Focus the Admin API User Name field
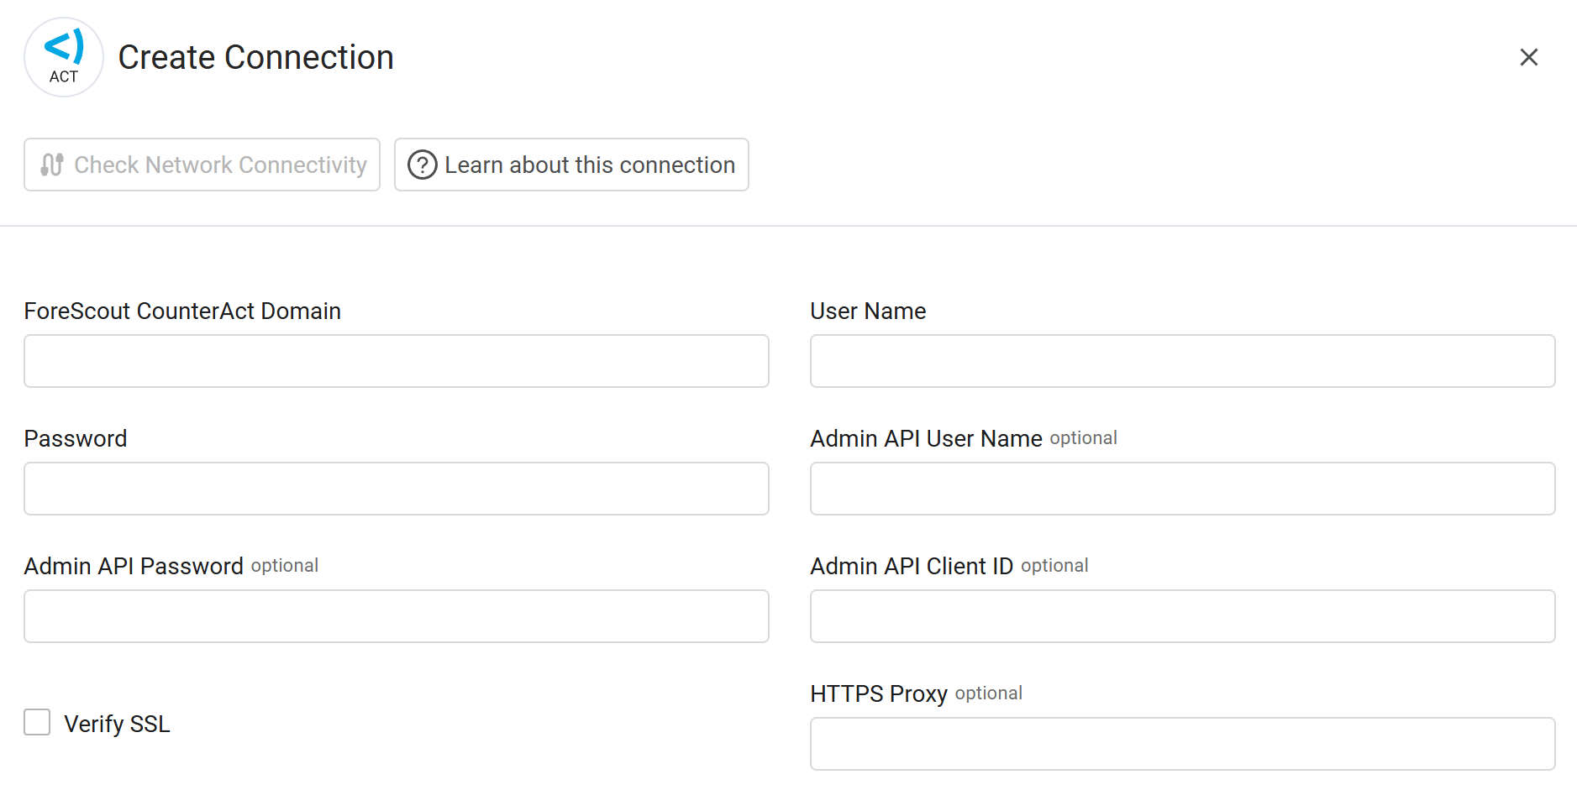The width and height of the screenshot is (1577, 790). (x=1182, y=489)
